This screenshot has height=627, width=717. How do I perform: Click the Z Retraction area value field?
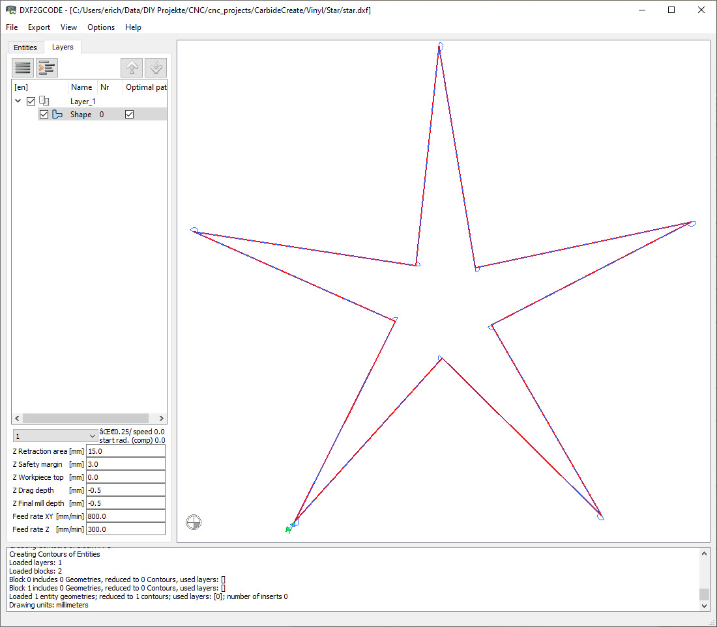[x=126, y=451]
